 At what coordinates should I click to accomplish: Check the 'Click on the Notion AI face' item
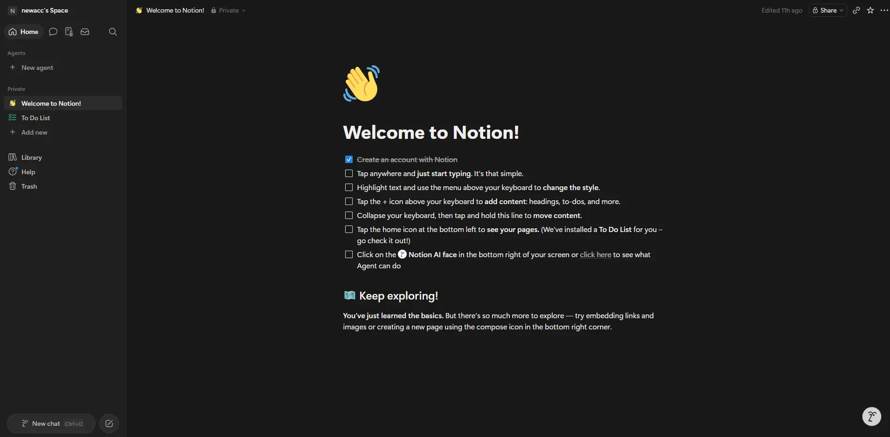point(349,254)
